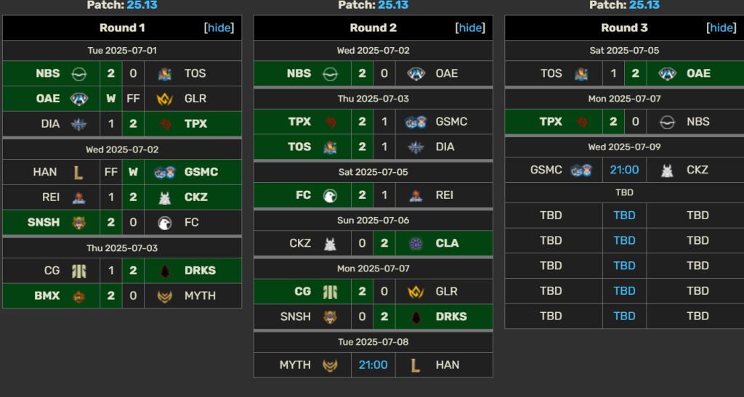Open the GSMC vs CKZ 21:00 match time

click(x=624, y=170)
